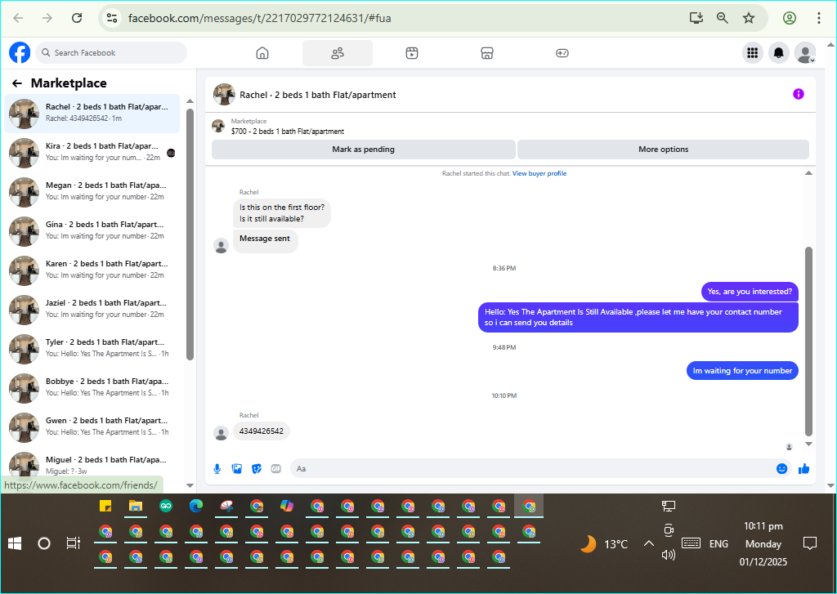Click the 4349426542 message bubble

pos(261,431)
